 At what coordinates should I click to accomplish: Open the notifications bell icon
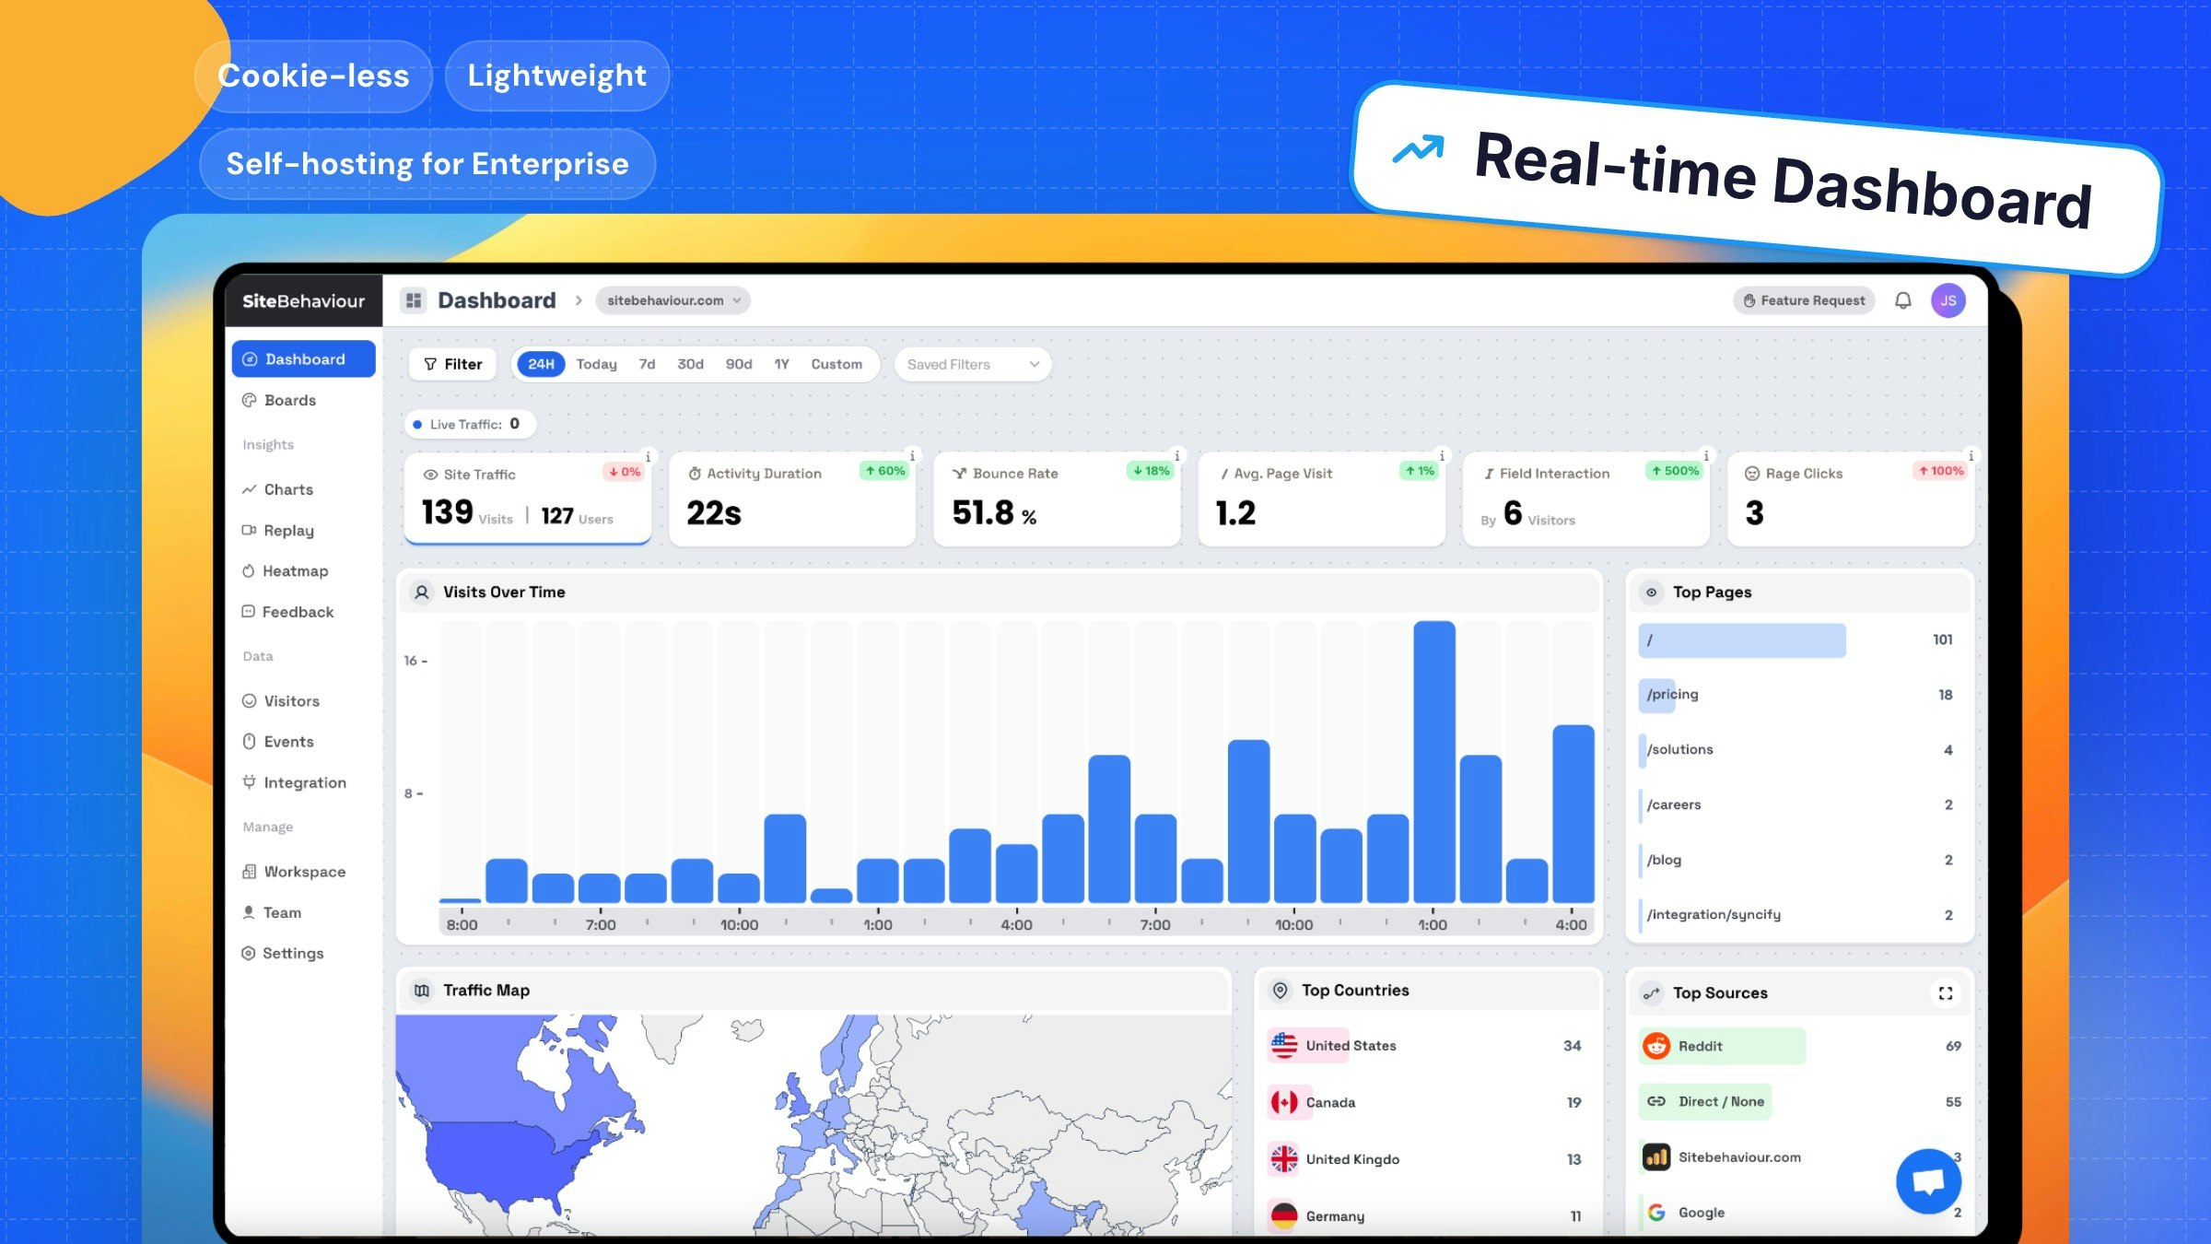(1903, 300)
